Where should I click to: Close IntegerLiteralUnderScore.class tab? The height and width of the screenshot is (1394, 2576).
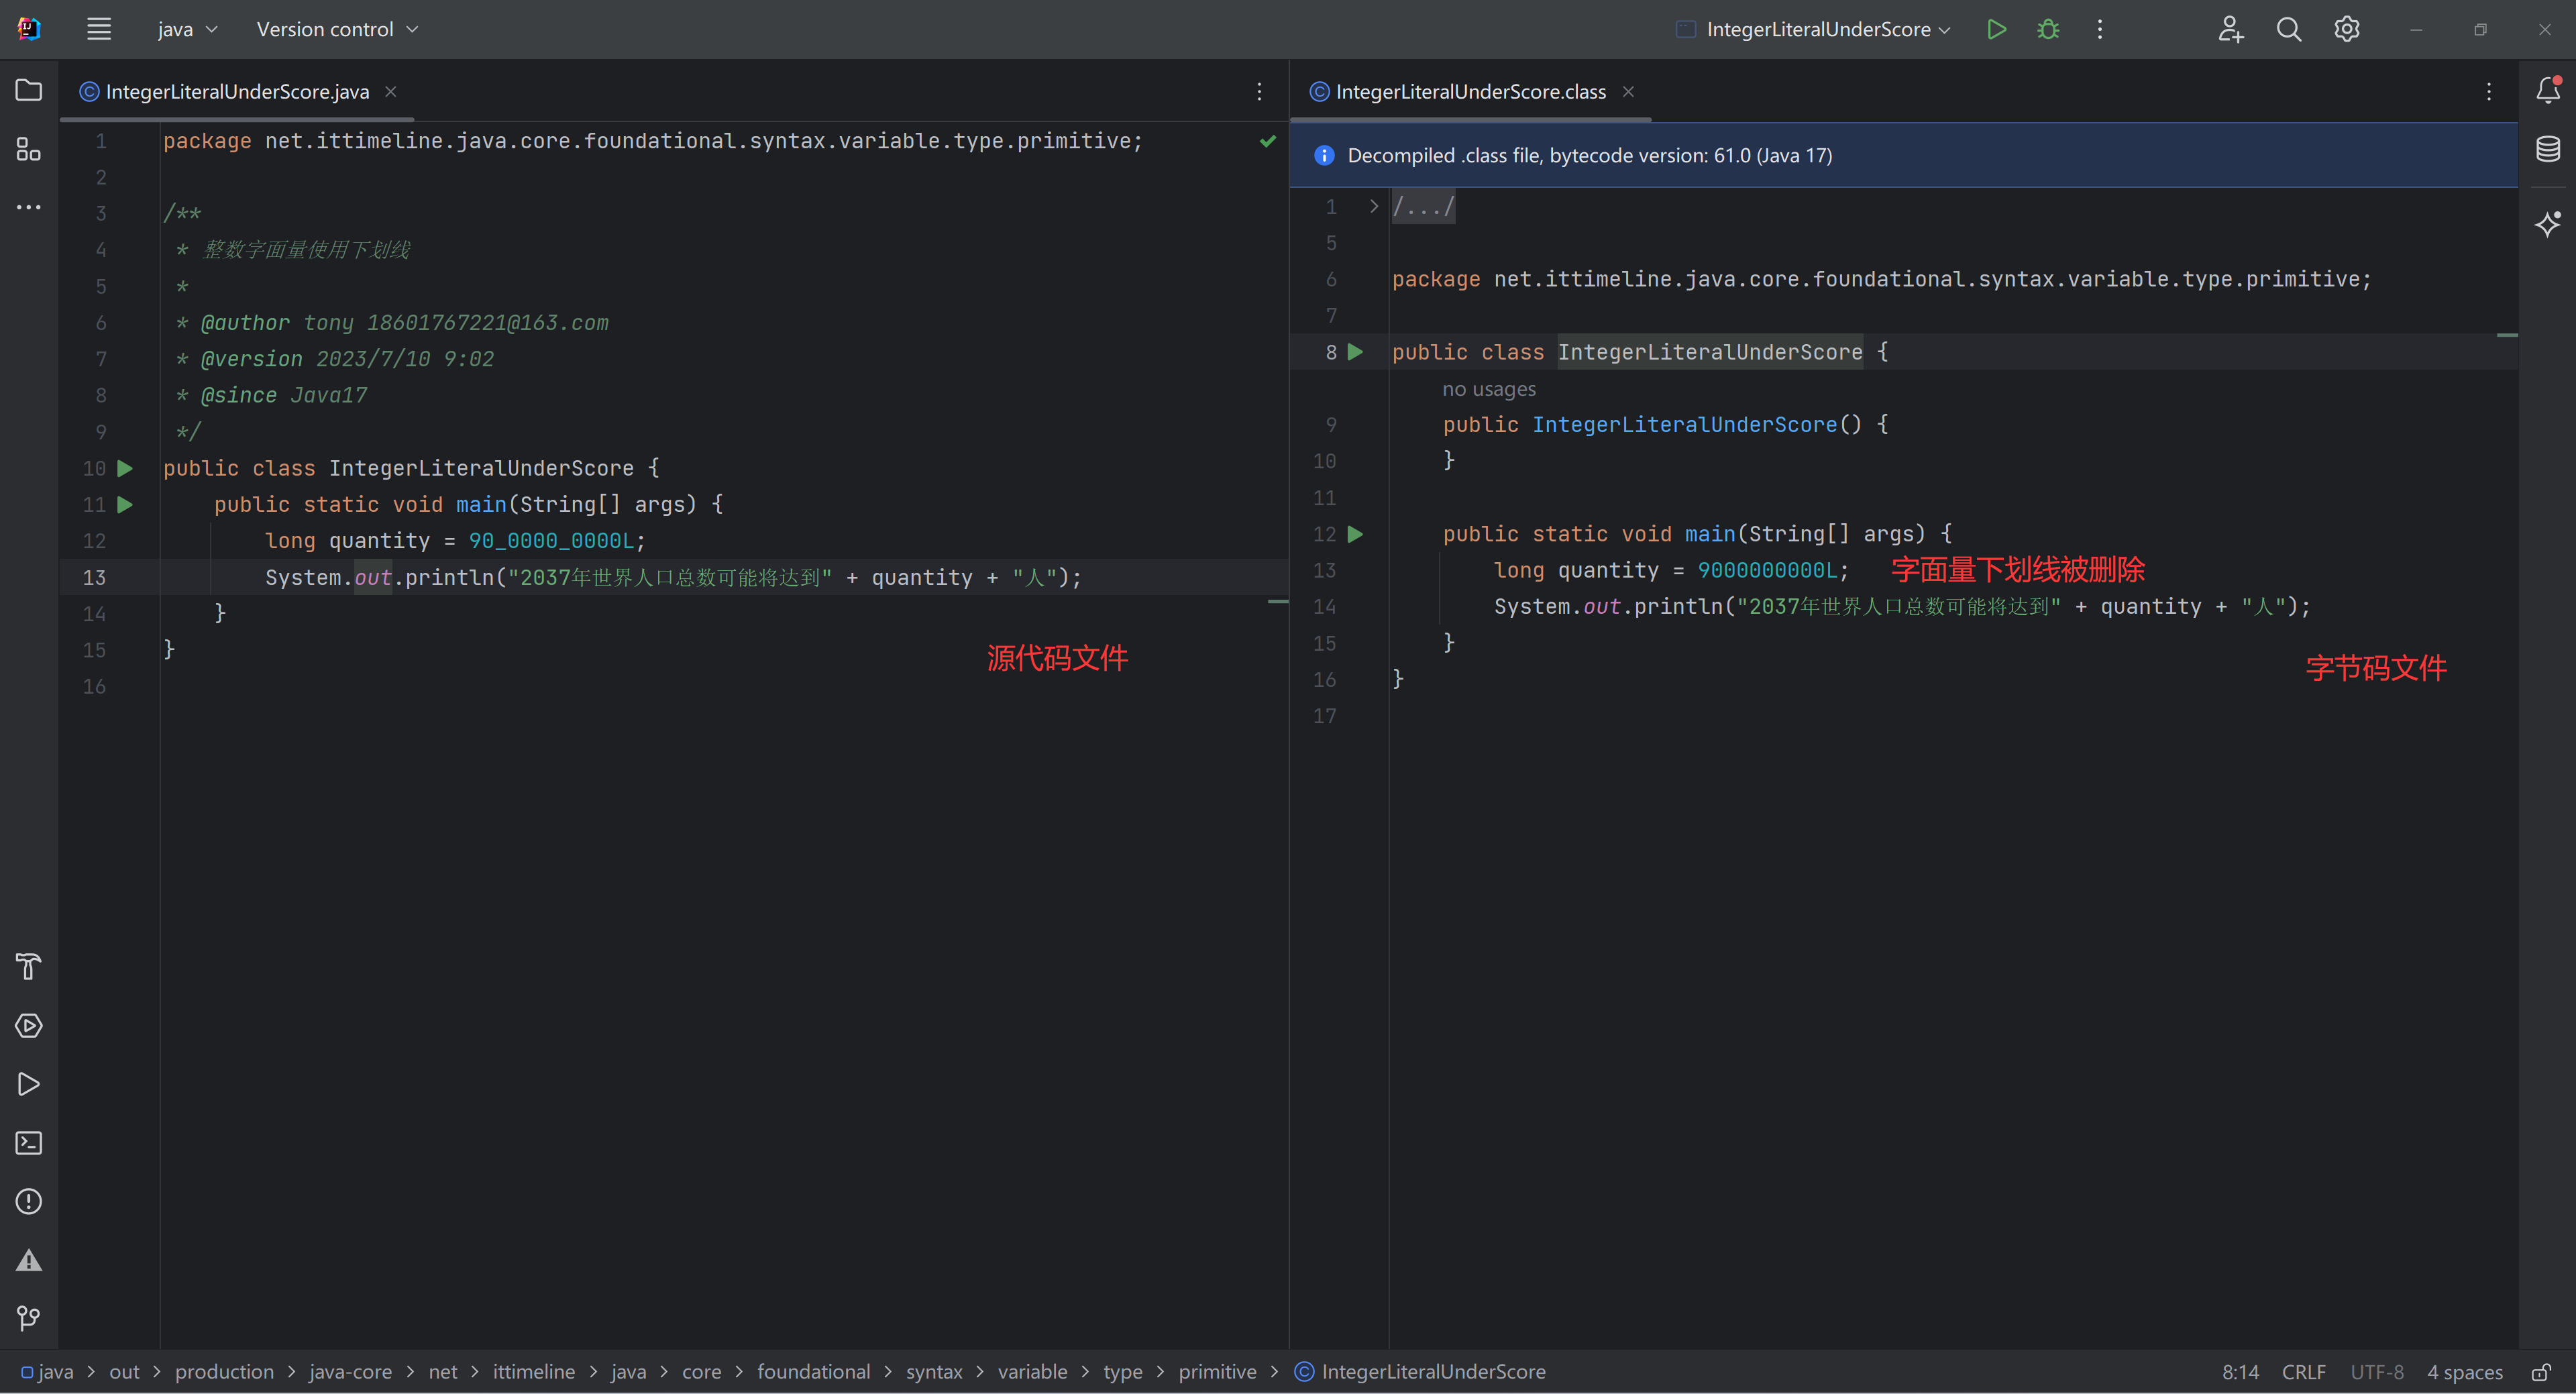point(1628,91)
